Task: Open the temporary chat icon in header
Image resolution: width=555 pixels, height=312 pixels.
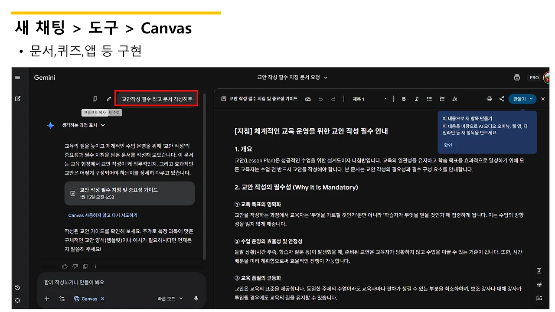Action: coord(517,78)
